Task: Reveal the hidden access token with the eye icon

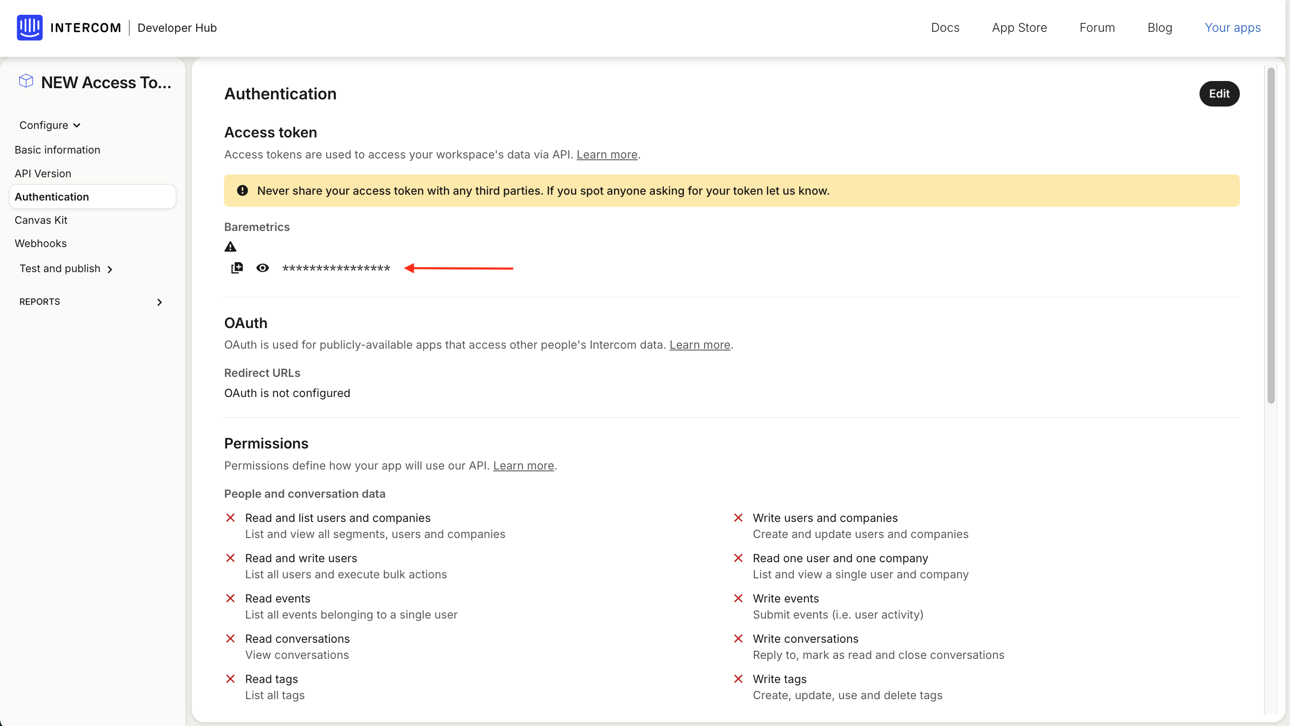Action: point(262,268)
